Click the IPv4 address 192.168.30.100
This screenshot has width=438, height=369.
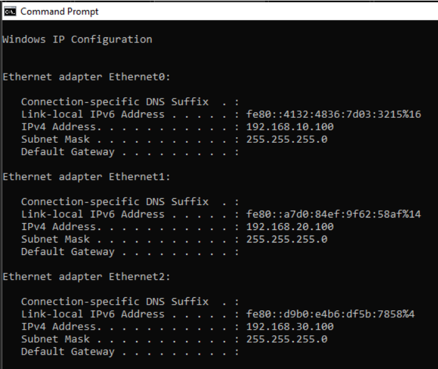point(290,326)
